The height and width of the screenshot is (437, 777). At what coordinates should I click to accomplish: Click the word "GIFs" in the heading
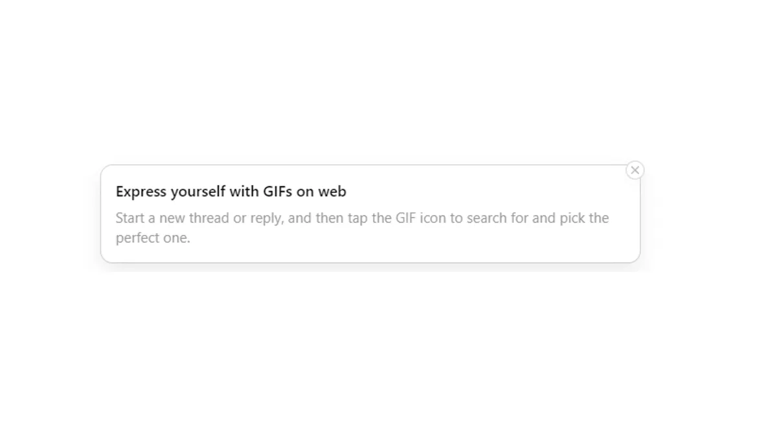point(278,192)
